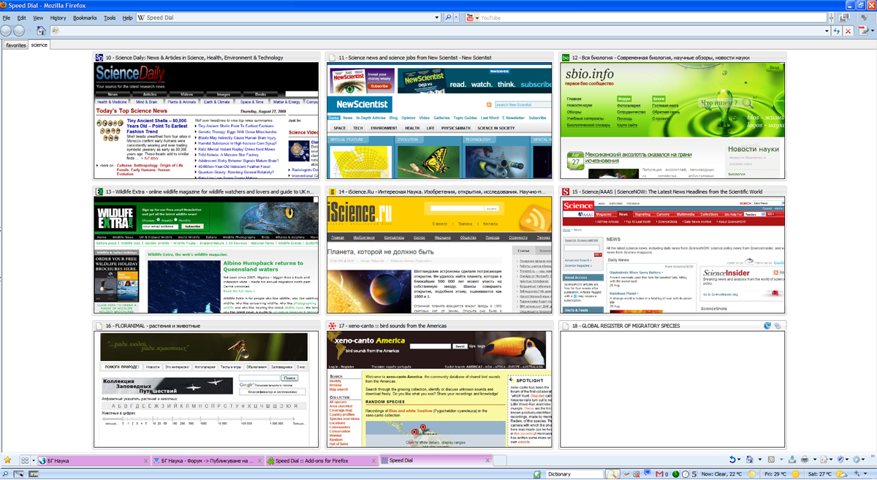This screenshot has height=480, width=877.
Task: Open the Bookmarks menu
Action: pos(85,18)
